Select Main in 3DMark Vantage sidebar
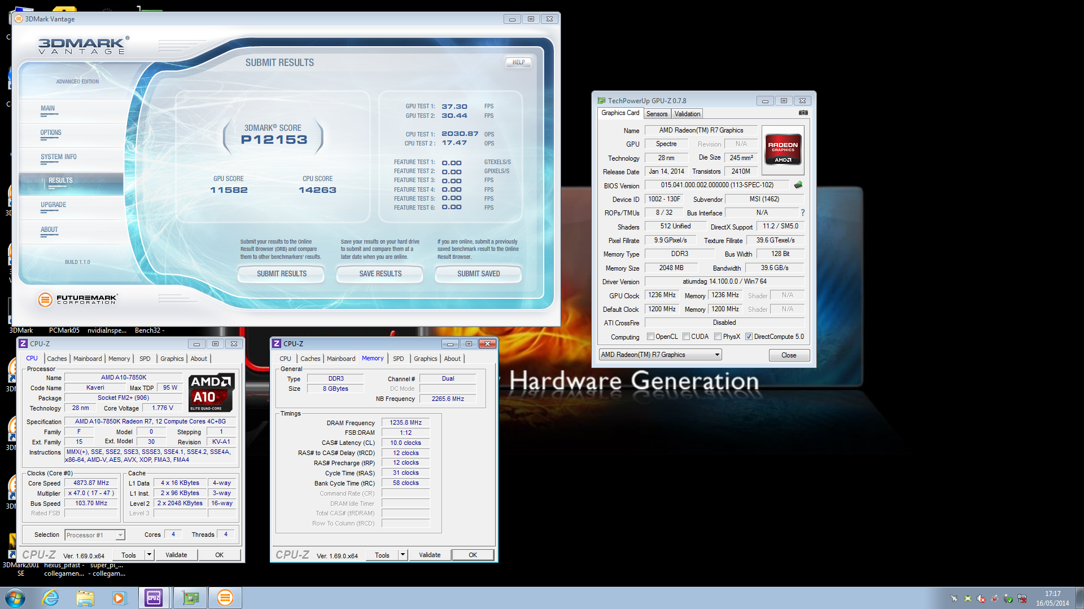 coord(48,108)
